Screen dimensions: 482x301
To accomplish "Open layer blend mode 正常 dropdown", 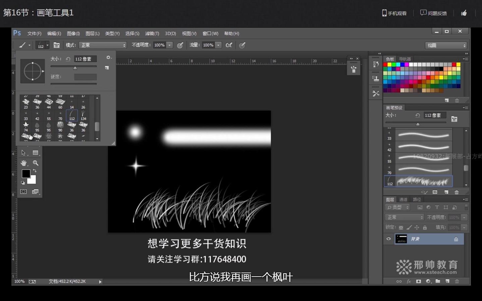I will (405, 218).
